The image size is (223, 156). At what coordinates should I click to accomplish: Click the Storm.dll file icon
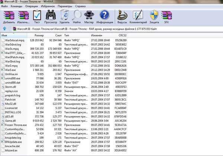[3, 87]
